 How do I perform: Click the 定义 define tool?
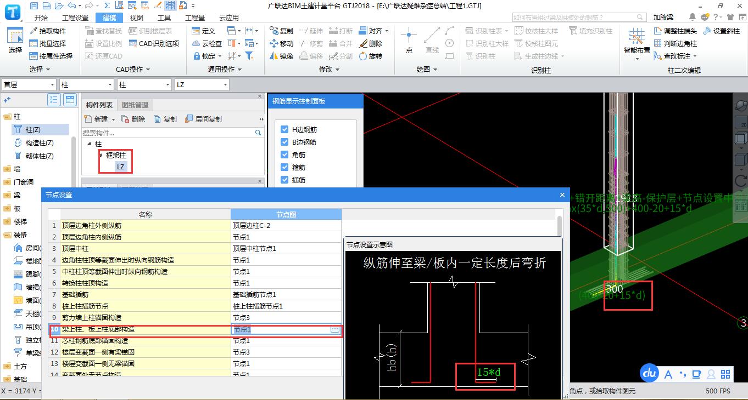pos(204,31)
